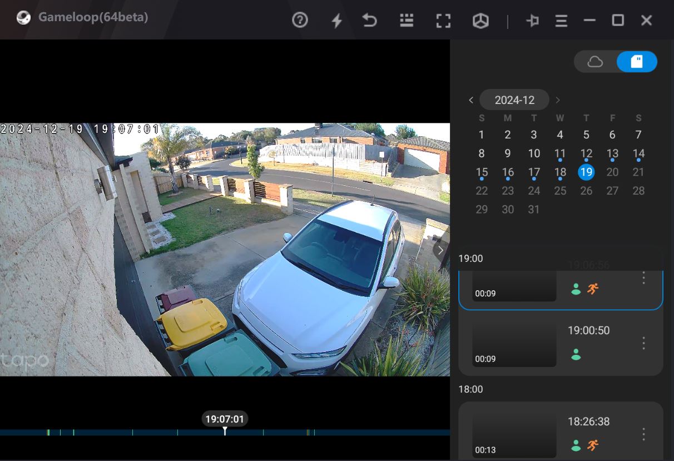Select December 25 in the calendar

pyautogui.click(x=560, y=191)
